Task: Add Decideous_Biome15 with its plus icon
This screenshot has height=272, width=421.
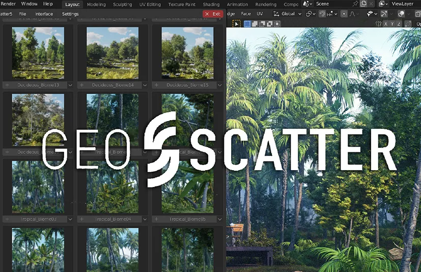Action: point(156,85)
